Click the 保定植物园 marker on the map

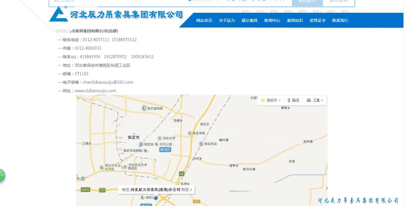tap(144, 108)
